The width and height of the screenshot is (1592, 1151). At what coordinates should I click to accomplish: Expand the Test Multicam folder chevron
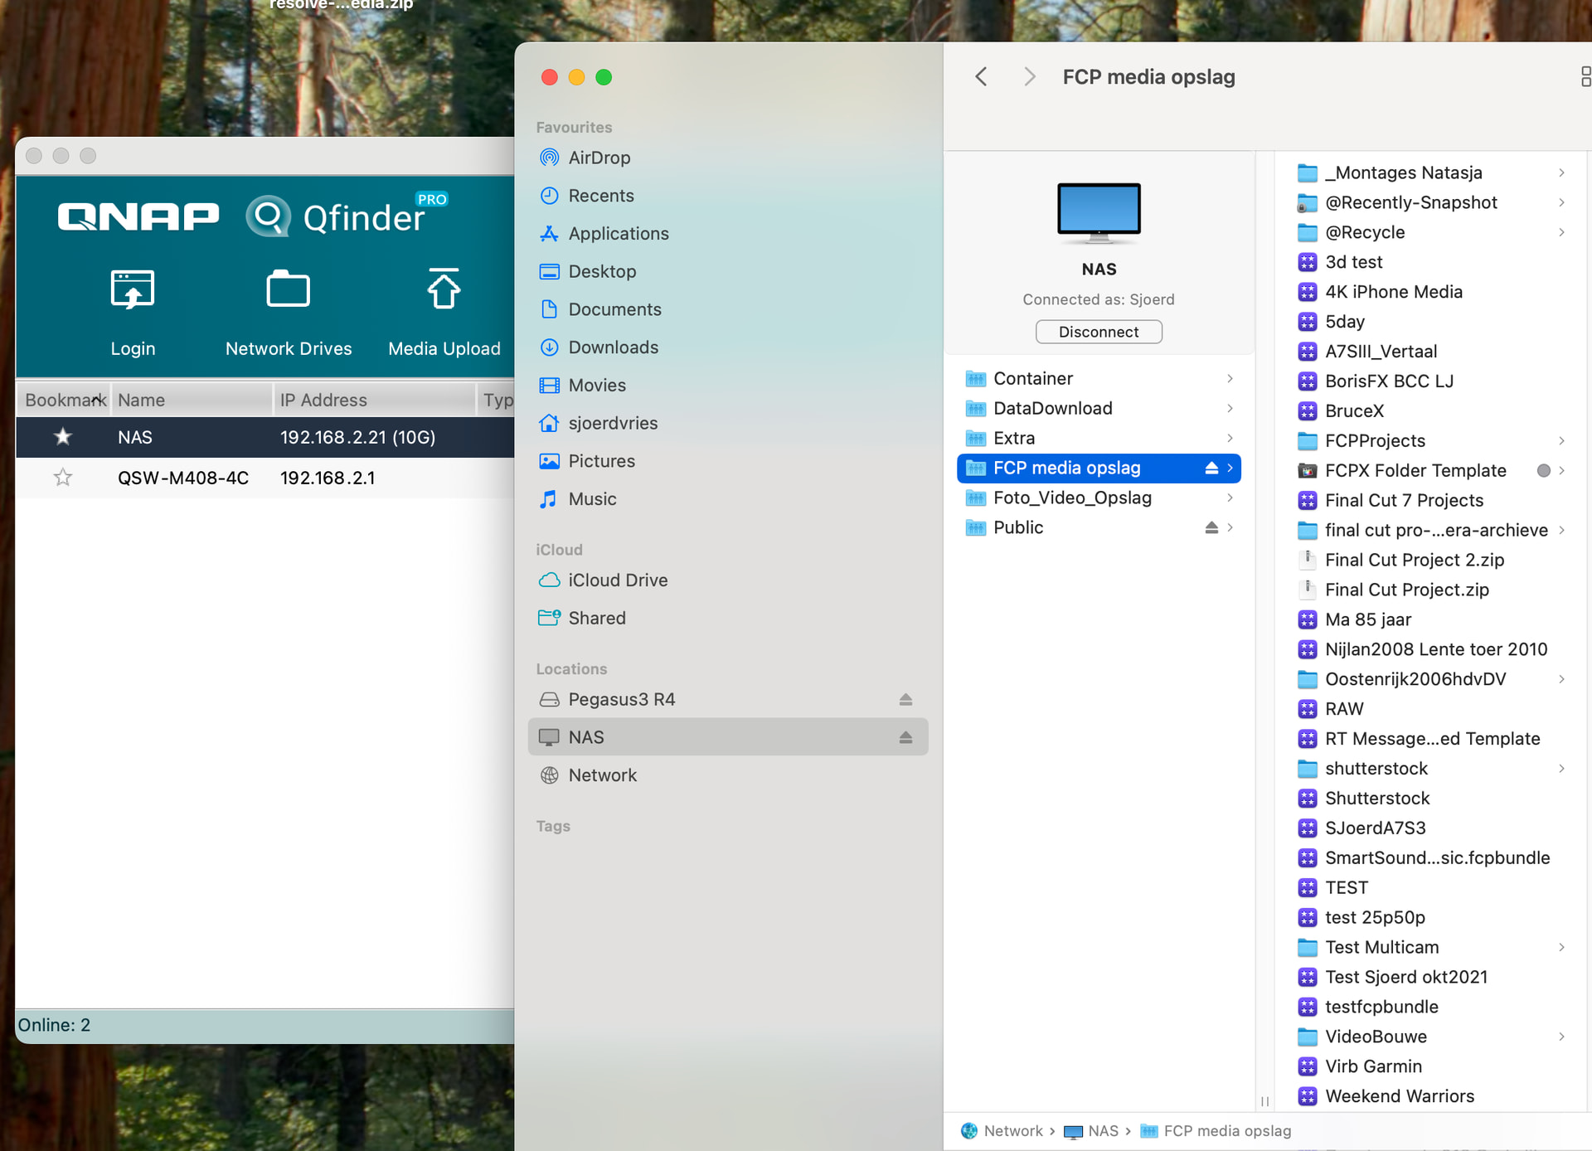pyautogui.click(x=1561, y=947)
